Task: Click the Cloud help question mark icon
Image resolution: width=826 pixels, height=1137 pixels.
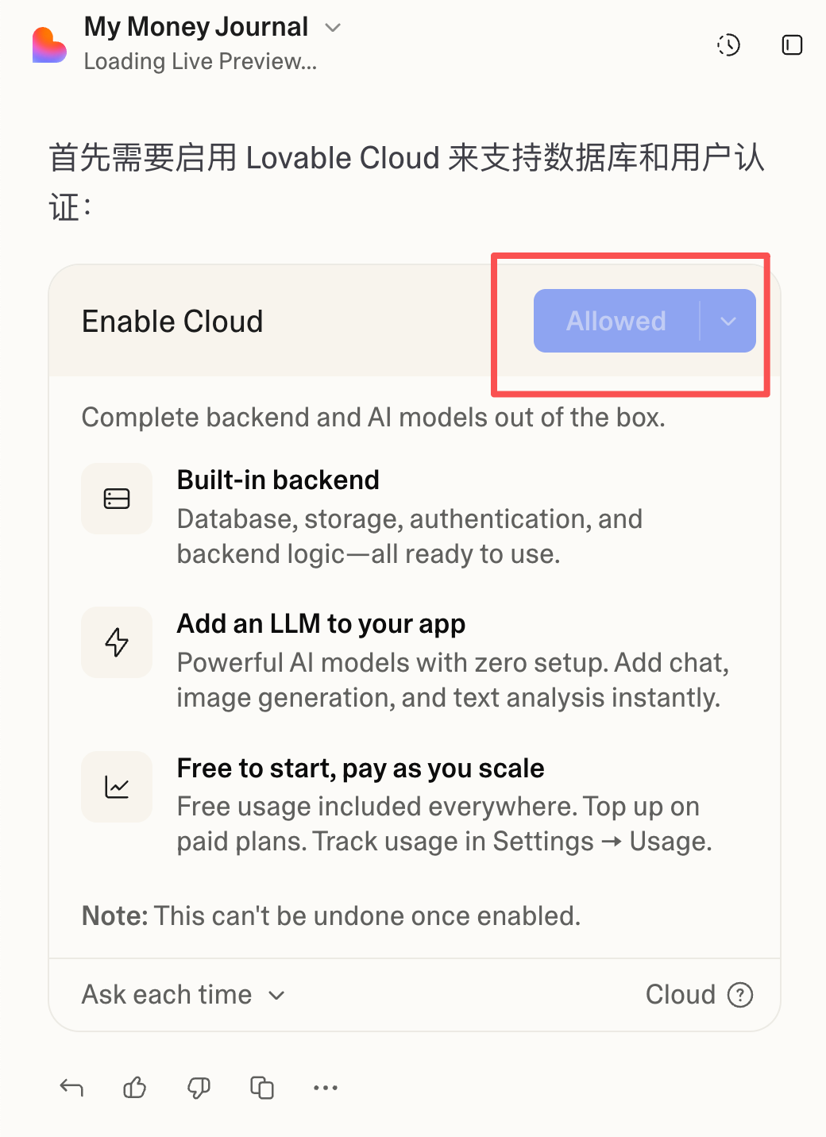Action: tap(740, 994)
